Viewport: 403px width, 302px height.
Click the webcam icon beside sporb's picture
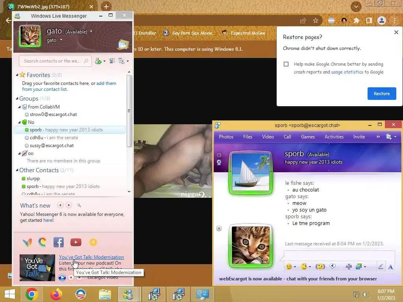(x=219, y=162)
